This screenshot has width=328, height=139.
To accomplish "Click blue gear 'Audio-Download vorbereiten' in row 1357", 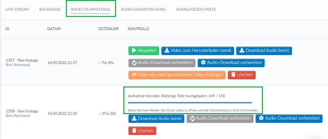I will [x=231, y=63].
